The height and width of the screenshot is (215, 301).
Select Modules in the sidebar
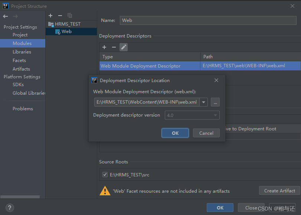22,43
